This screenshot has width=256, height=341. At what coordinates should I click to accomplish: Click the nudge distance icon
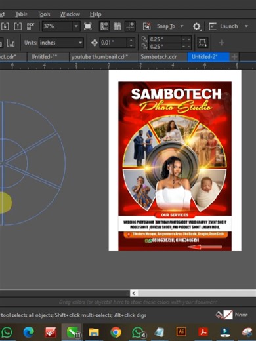tap(95, 43)
